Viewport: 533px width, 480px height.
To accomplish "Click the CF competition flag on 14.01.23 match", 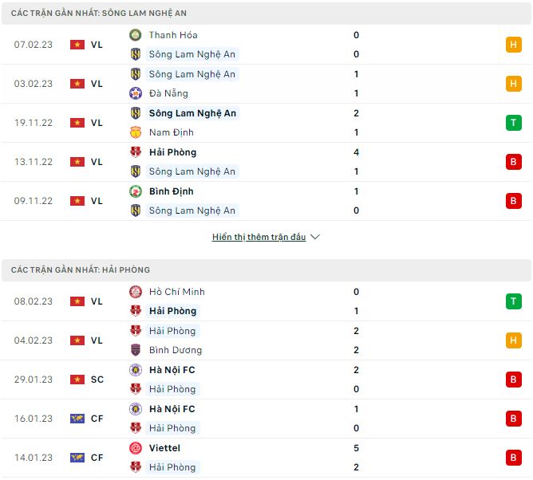I will coord(77,458).
